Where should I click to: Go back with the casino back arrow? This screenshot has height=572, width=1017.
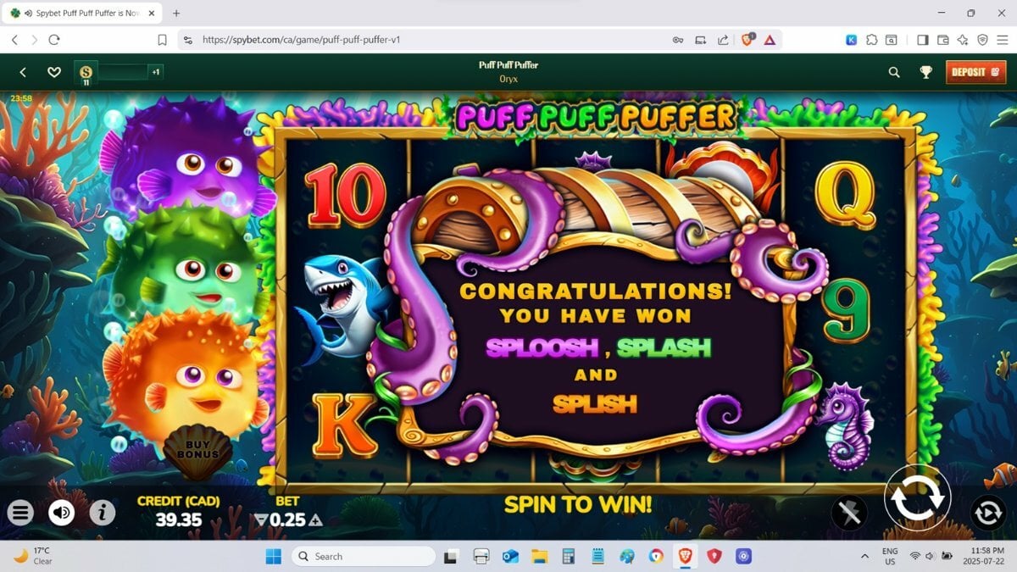click(x=23, y=72)
